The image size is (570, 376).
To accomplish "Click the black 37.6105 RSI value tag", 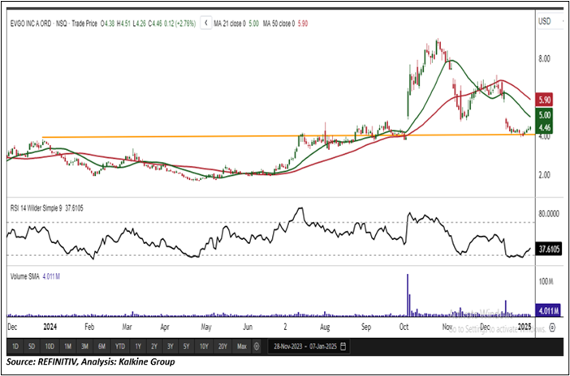I will (549, 250).
